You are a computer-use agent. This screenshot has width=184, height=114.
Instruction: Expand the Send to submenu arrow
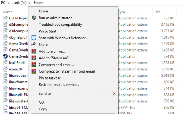click(x=113, y=94)
